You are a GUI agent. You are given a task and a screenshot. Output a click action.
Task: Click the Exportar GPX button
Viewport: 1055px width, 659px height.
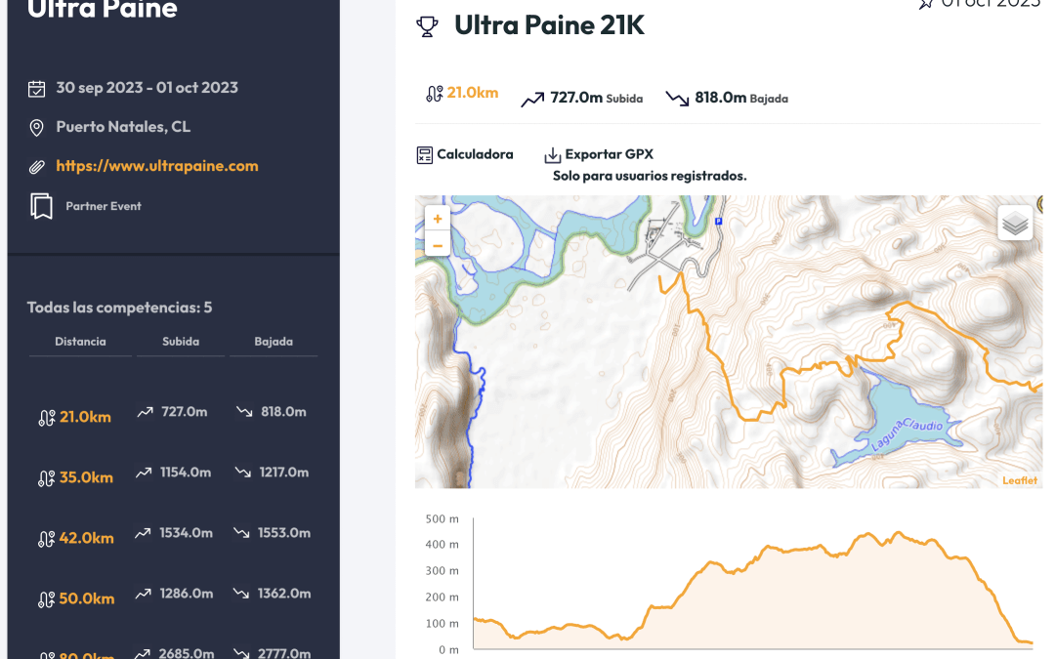(609, 154)
